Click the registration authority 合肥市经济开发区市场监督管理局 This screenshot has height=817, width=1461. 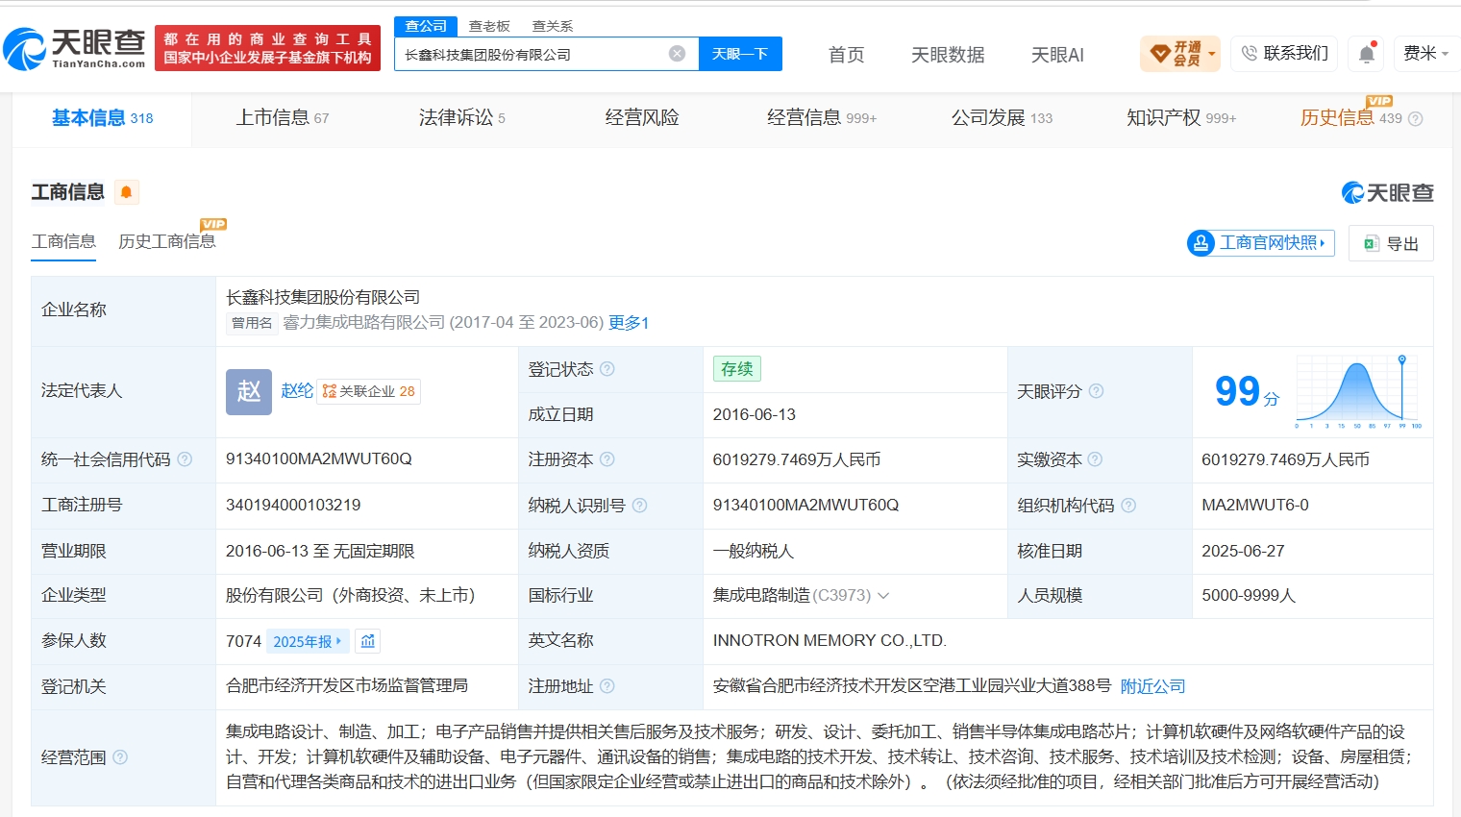pos(347,685)
